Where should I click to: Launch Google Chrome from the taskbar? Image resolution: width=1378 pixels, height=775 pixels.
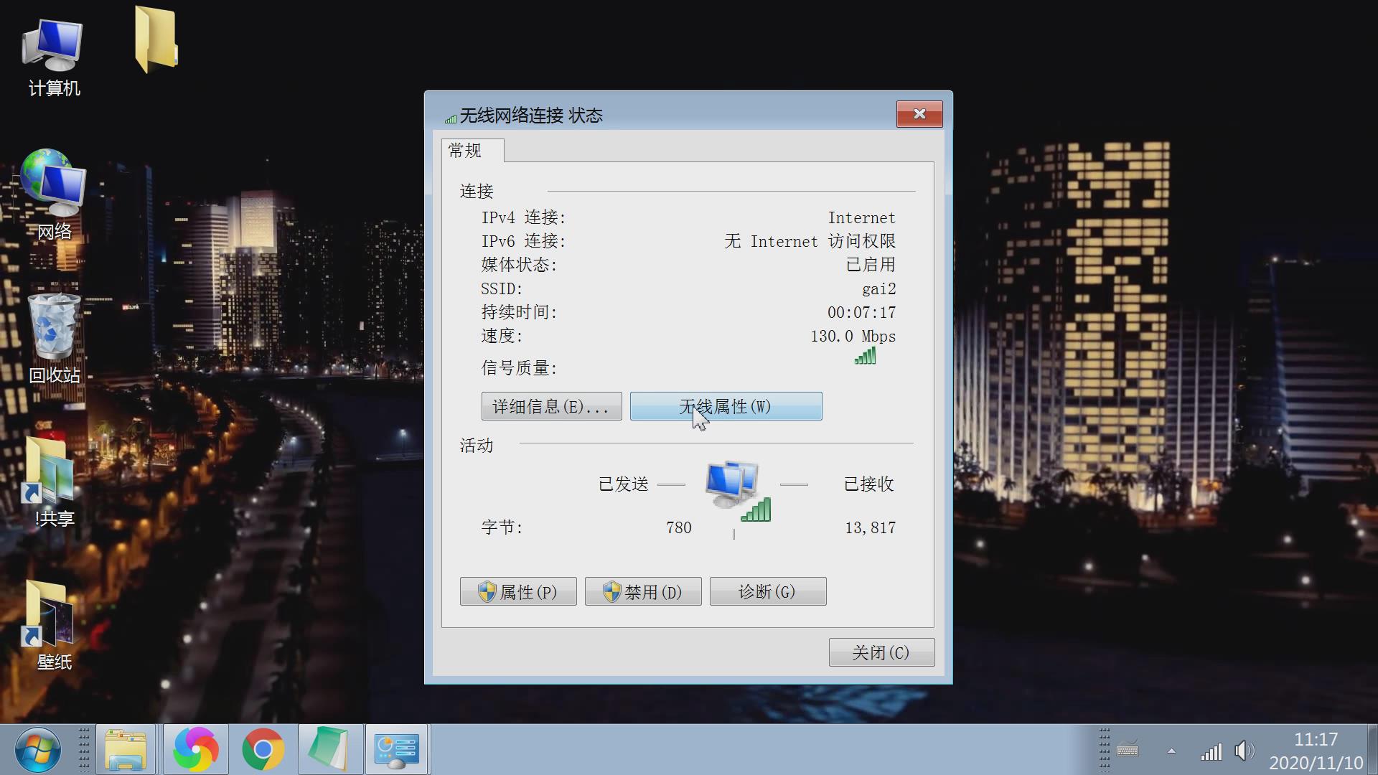point(263,749)
